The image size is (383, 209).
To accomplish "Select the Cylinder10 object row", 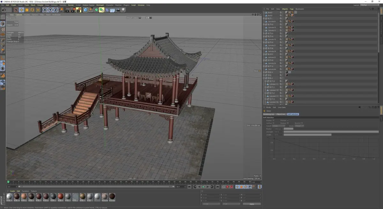I will 320,27.
